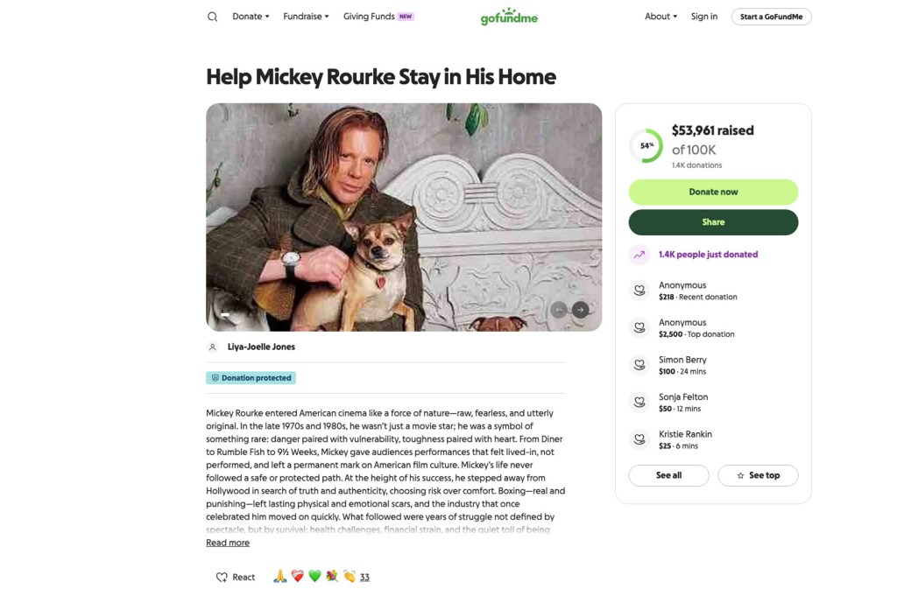Click the React heart icon

tap(222, 576)
